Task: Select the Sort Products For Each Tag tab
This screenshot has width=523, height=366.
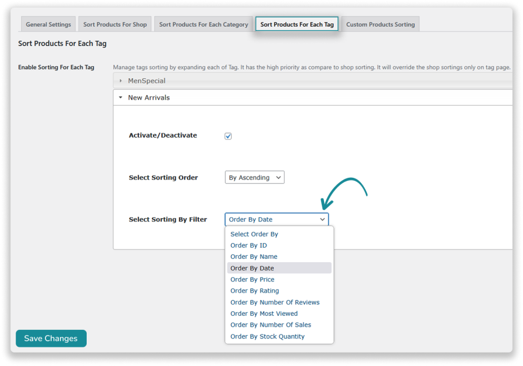Action: pyautogui.click(x=297, y=24)
